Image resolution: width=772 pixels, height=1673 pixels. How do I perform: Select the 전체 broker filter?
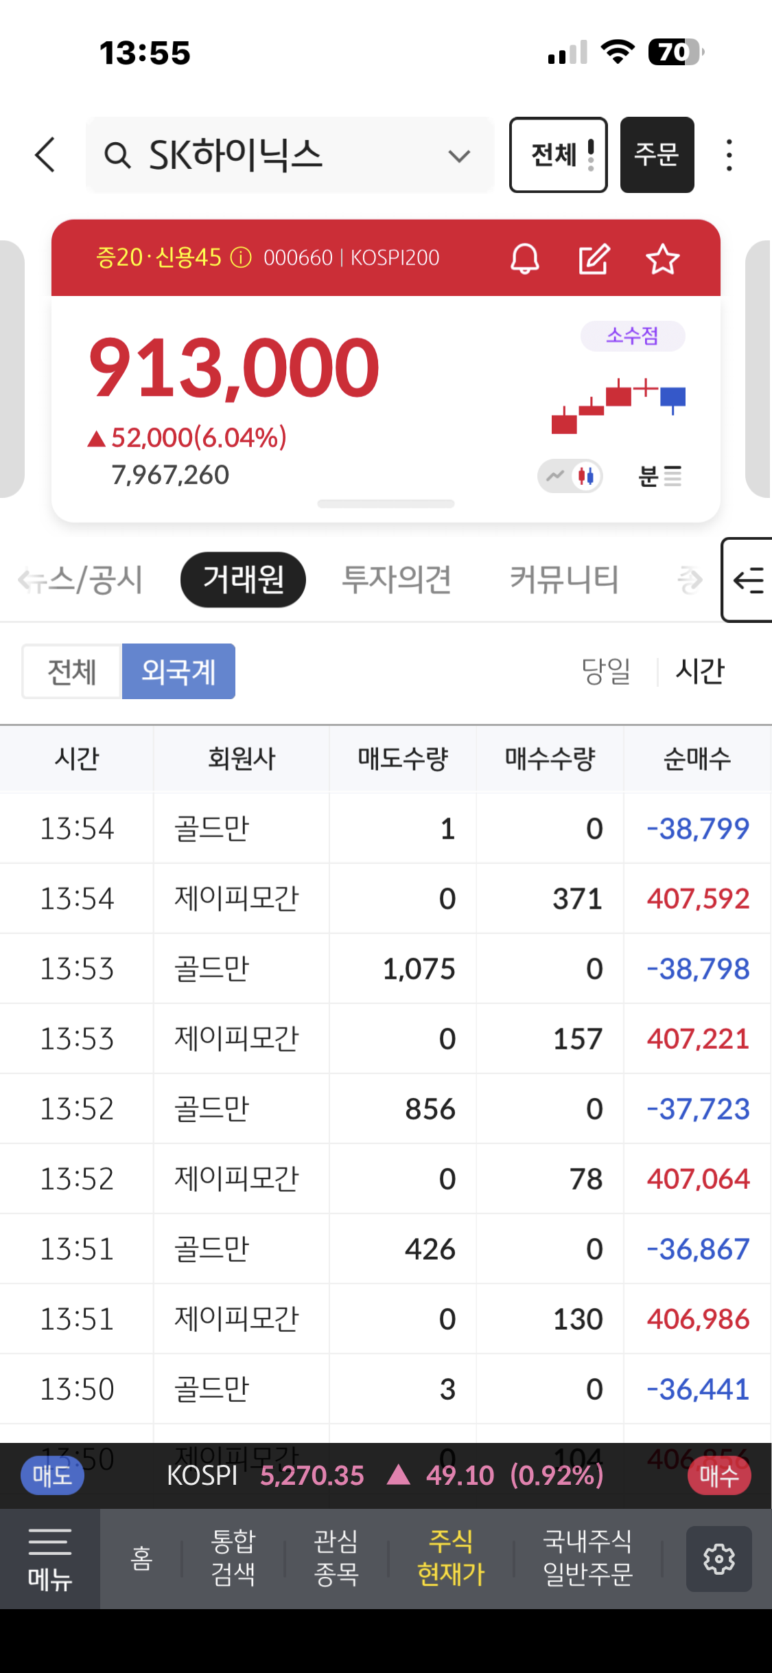72,671
